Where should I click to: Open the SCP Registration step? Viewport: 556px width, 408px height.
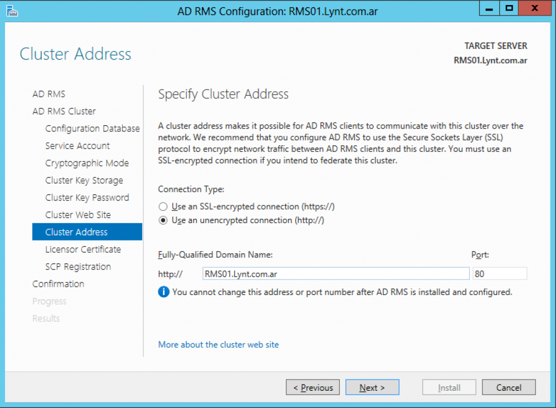tap(78, 267)
